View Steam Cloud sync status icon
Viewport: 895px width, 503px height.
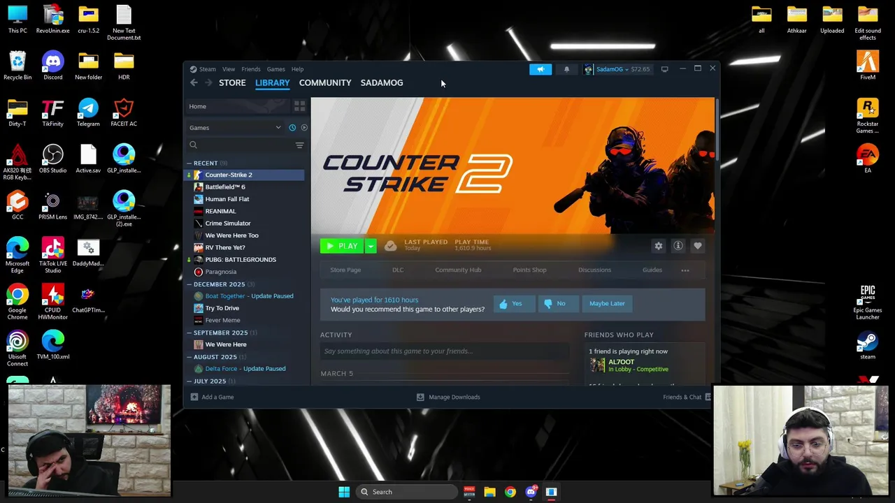pyautogui.click(x=390, y=246)
